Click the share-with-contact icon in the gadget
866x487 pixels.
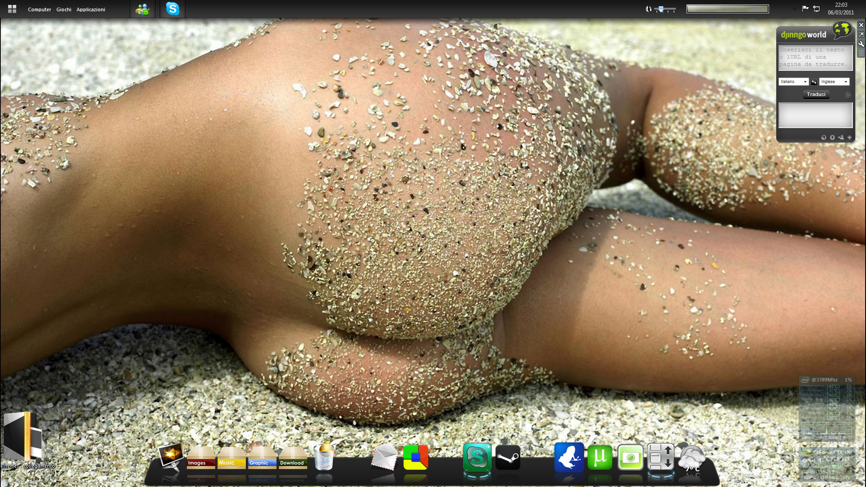tap(841, 138)
